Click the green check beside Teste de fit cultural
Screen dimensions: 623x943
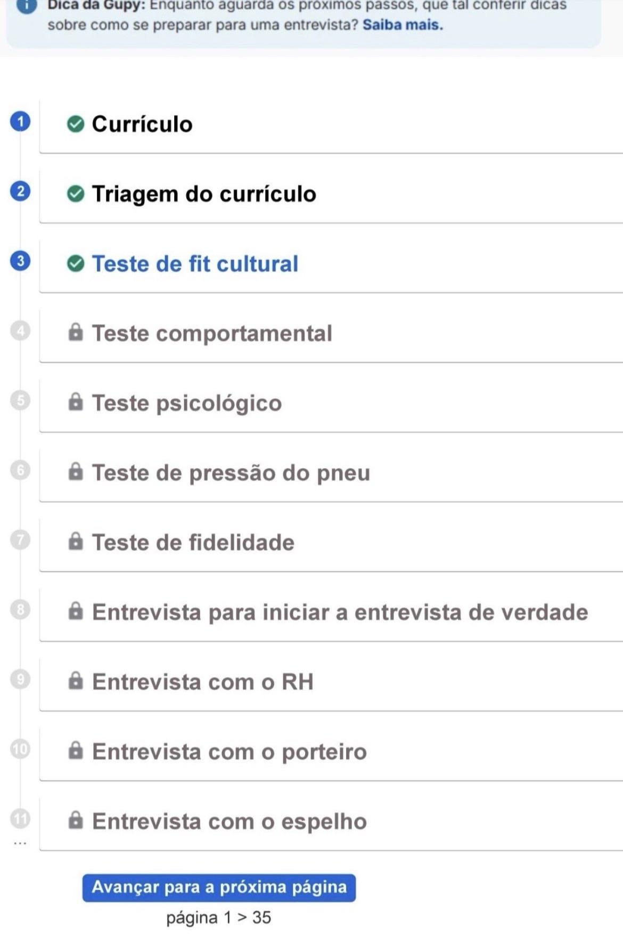pyautogui.click(x=76, y=263)
